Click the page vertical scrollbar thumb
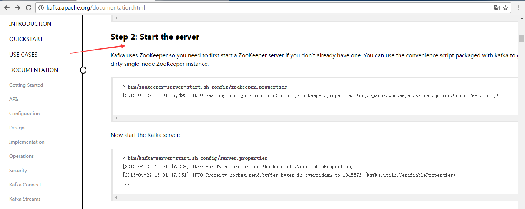Viewport: 525px width, 209px height. (x=522, y=38)
